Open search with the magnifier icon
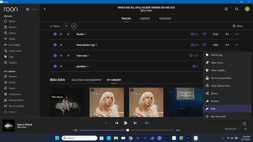The image size is (253, 142). pyautogui.click(x=236, y=9)
